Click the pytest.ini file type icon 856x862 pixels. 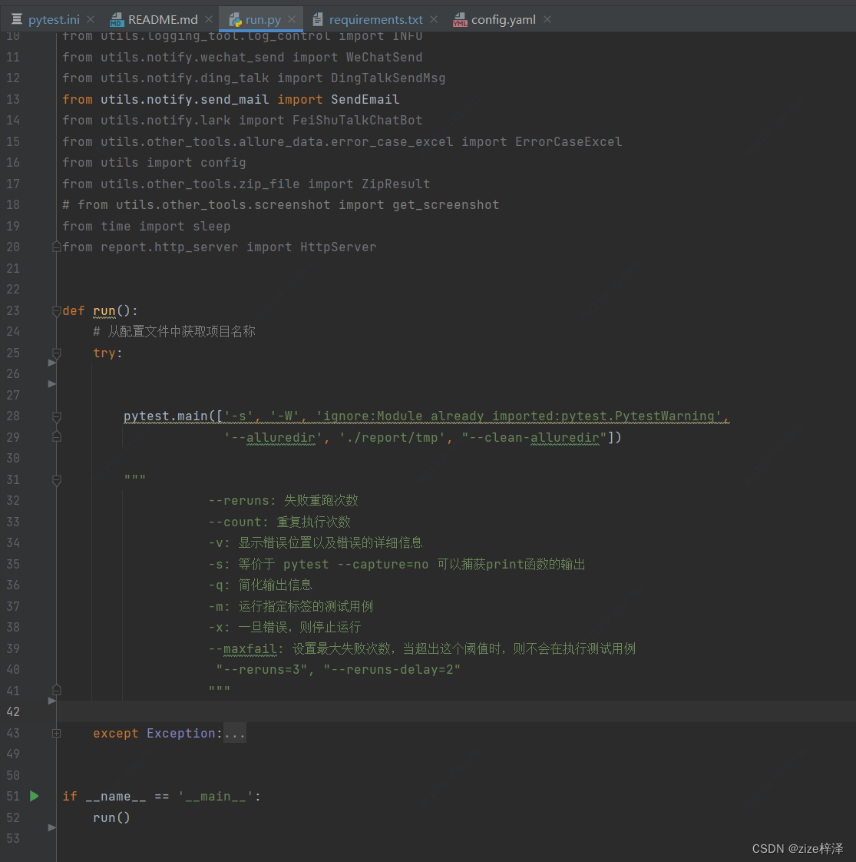(17, 19)
